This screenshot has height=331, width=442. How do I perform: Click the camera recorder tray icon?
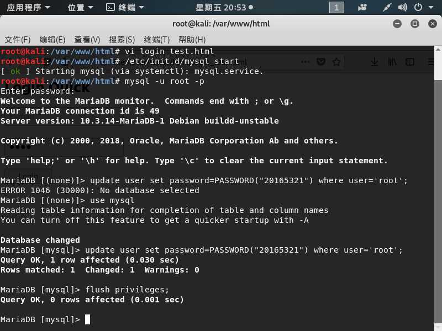click(362, 7)
